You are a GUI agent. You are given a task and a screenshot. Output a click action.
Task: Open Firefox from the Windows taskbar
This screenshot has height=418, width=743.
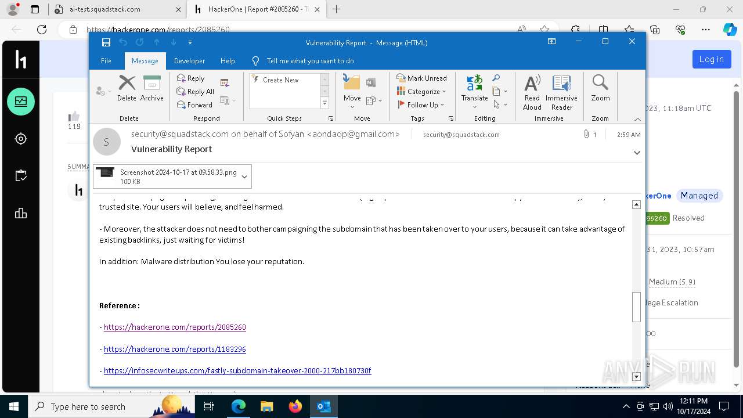[295, 407]
